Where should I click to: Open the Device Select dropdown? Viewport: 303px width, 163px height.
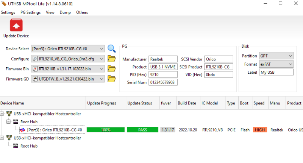(x=101, y=49)
